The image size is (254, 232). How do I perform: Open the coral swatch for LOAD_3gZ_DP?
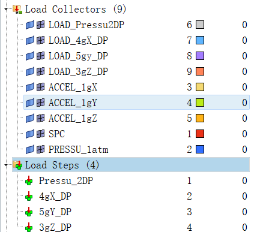tap(200, 71)
